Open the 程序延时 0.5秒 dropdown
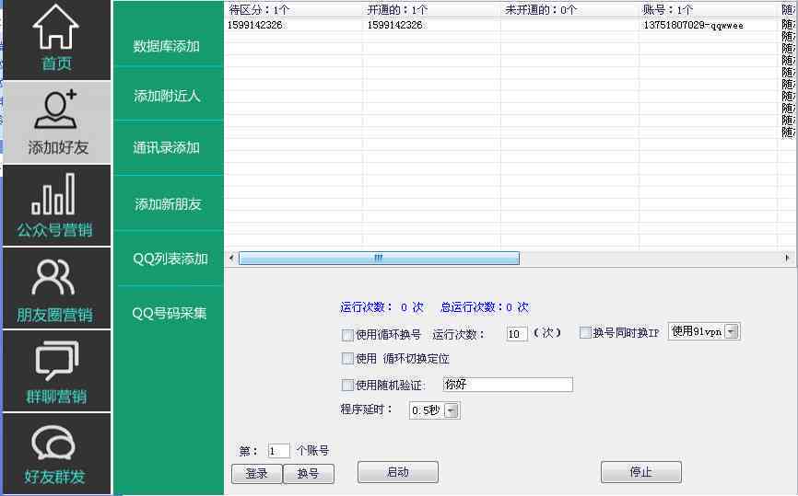 pyautogui.click(x=435, y=410)
